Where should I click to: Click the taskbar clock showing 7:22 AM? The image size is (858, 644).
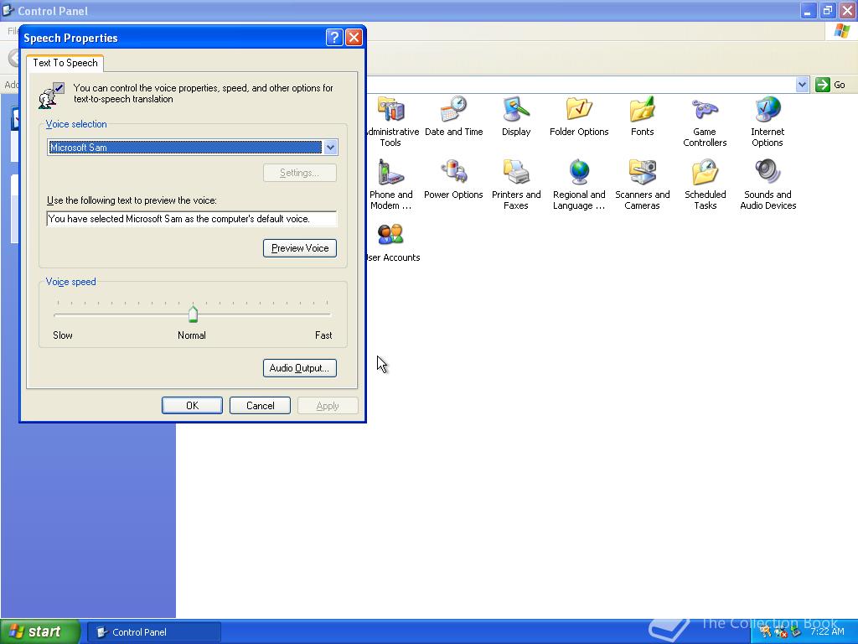click(827, 631)
